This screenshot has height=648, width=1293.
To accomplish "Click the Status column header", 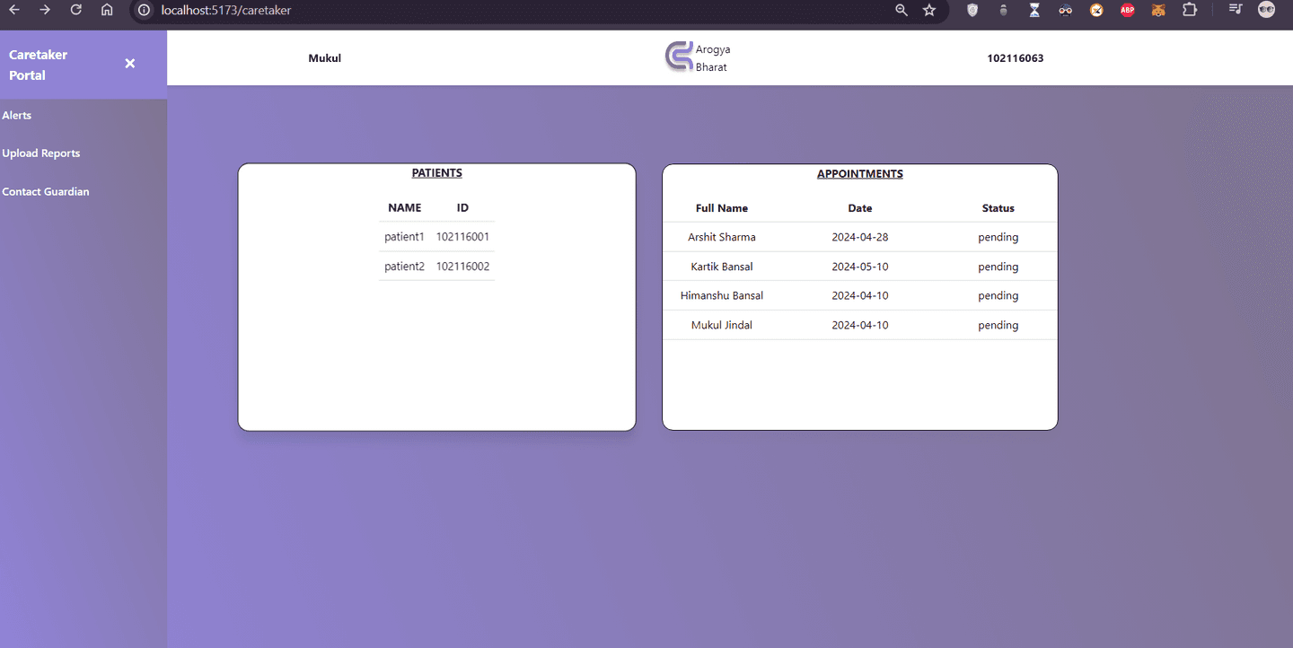I will 998,208.
